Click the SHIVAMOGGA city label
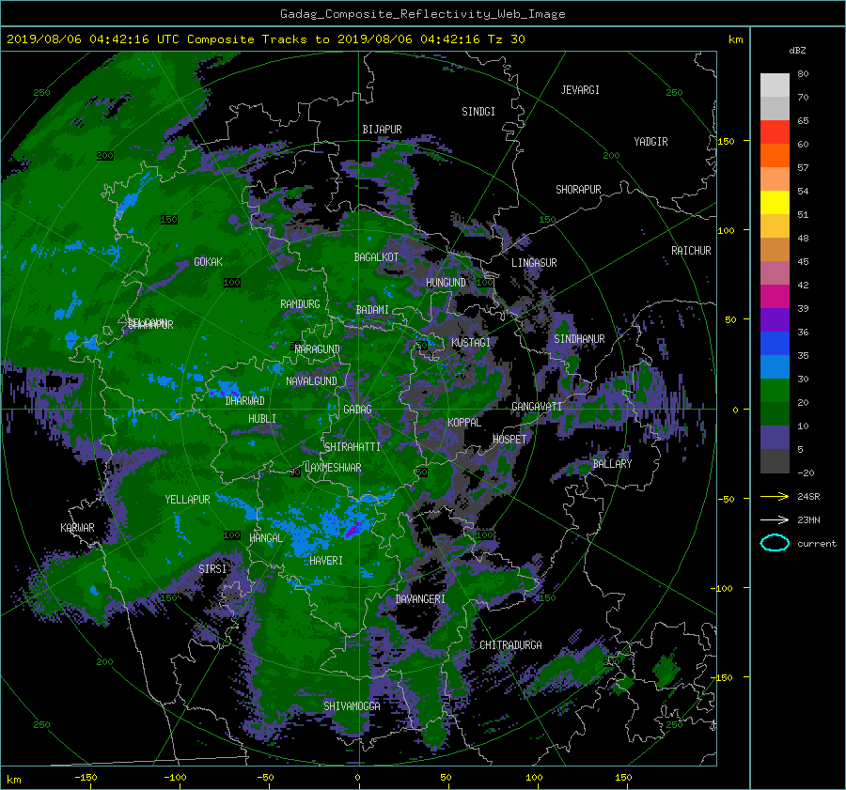 (352, 705)
